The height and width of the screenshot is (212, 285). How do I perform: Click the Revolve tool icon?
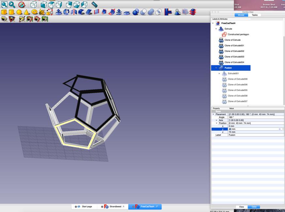tap(66, 12)
